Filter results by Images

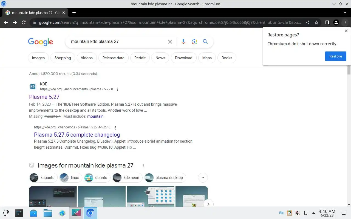click(38, 58)
